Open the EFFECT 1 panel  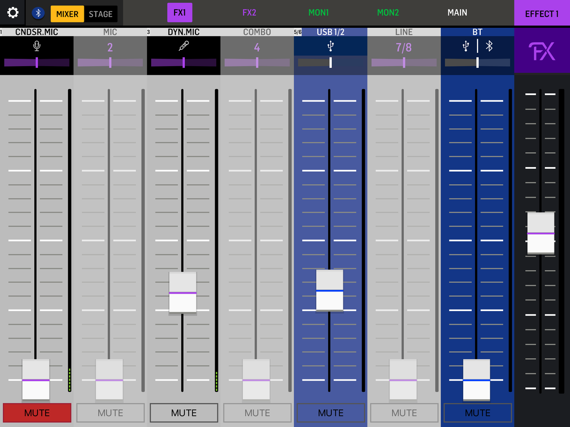(542, 14)
